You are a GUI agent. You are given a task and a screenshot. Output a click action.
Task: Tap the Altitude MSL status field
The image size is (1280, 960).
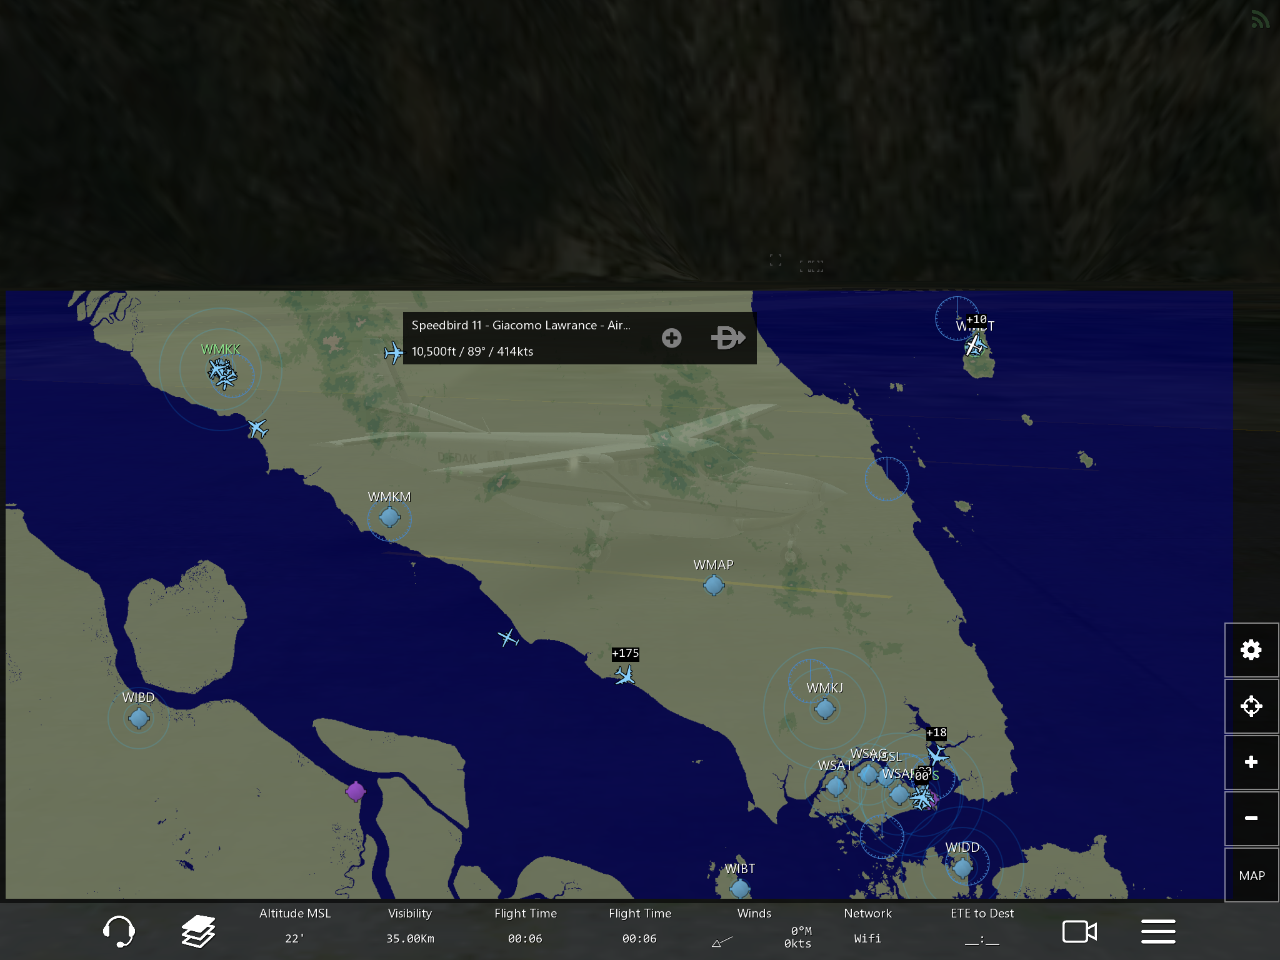[x=294, y=926]
